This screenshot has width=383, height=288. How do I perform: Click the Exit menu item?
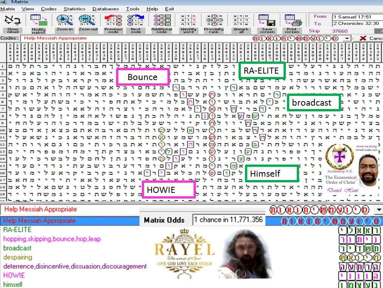[x=169, y=9]
